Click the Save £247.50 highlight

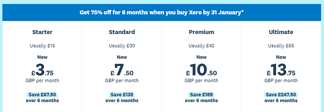click(x=281, y=95)
